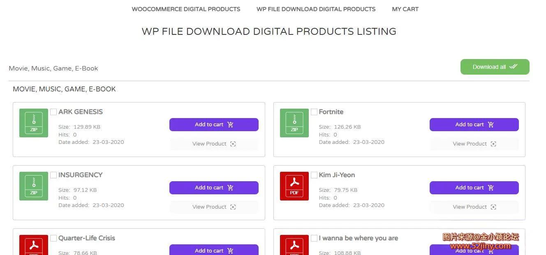Add INSURGENCY to cart

click(214, 188)
